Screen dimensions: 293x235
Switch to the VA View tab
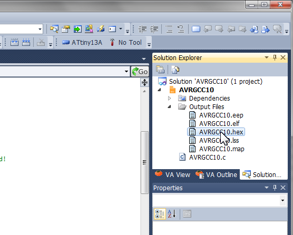(172, 174)
